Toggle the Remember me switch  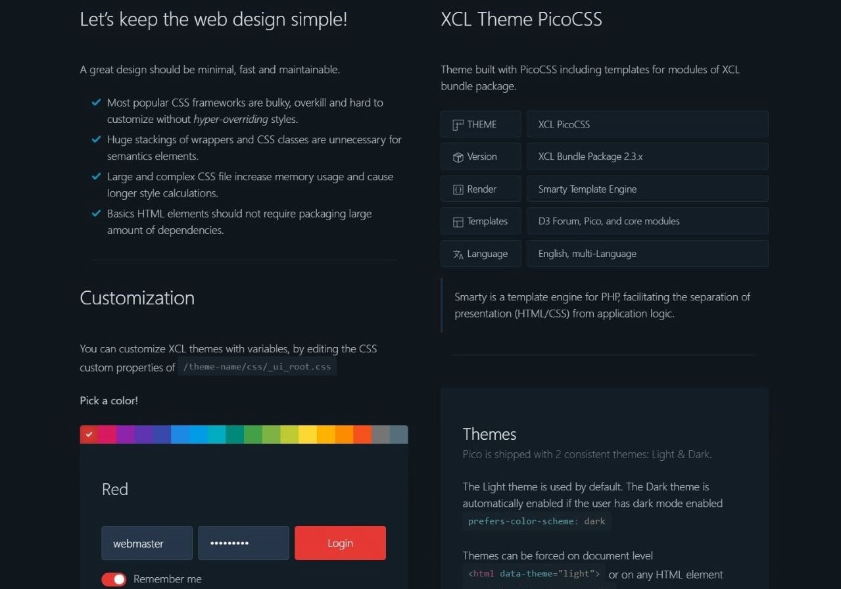pos(114,579)
